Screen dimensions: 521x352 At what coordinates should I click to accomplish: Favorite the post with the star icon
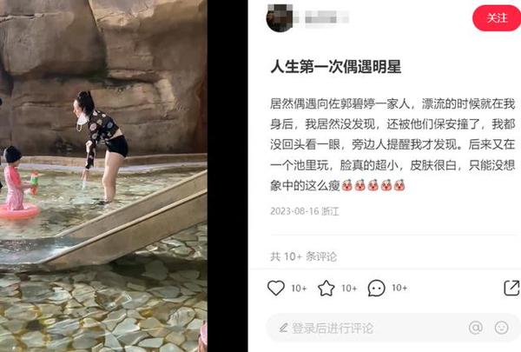click(326, 289)
